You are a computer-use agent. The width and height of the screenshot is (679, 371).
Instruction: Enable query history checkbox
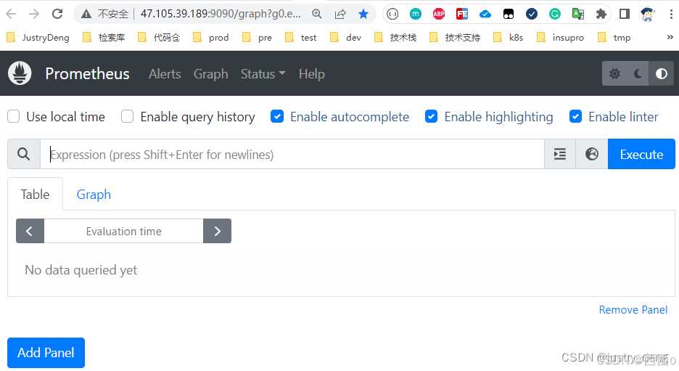[128, 117]
